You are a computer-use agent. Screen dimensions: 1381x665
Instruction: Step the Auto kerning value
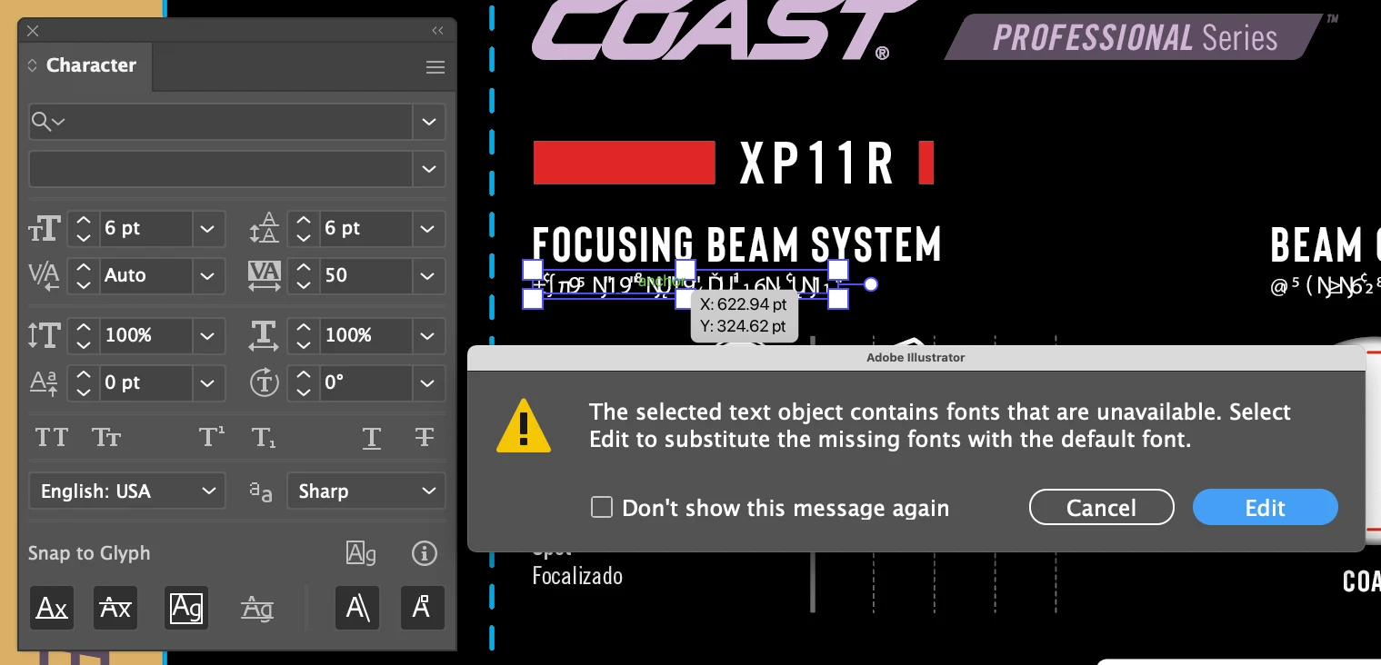click(83, 275)
